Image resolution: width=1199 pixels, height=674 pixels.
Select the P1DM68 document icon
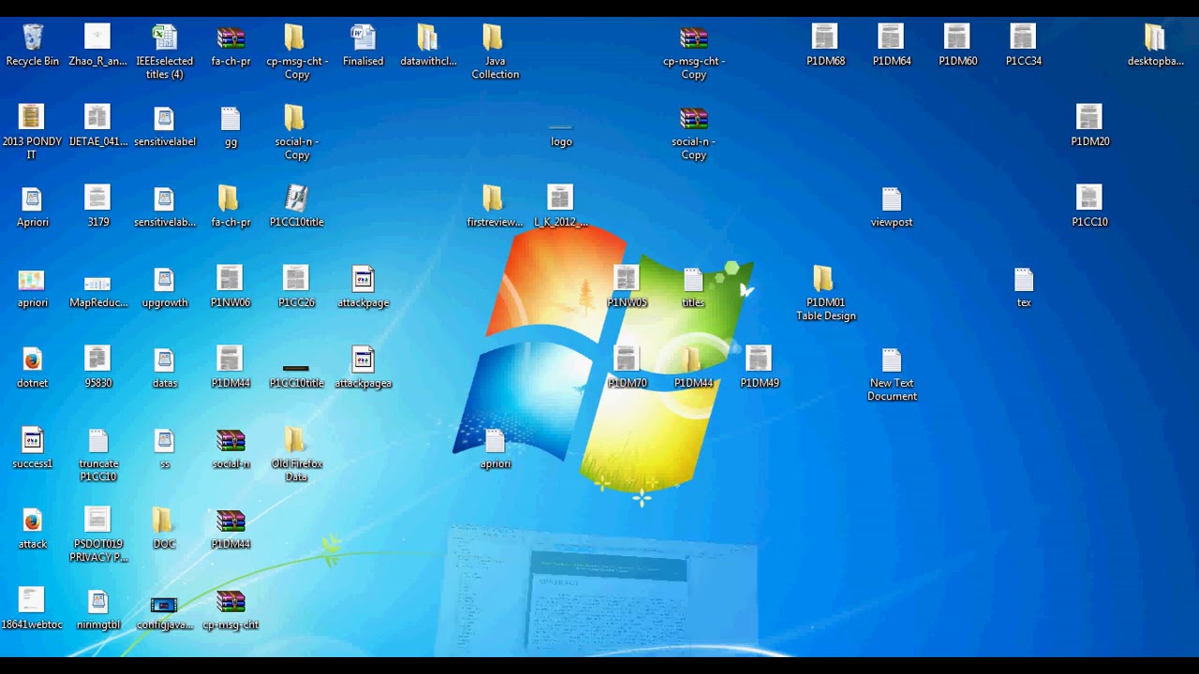pyautogui.click(x=825, y=38)
